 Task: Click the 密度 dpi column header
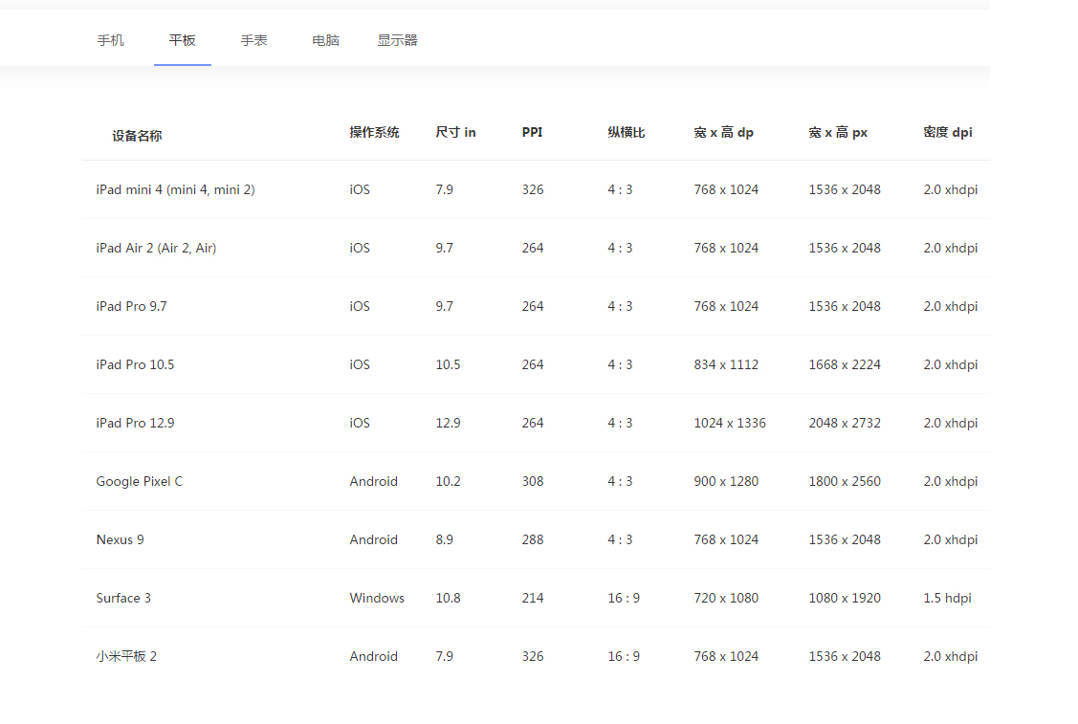pyautogui.click(x=947, y=132)
